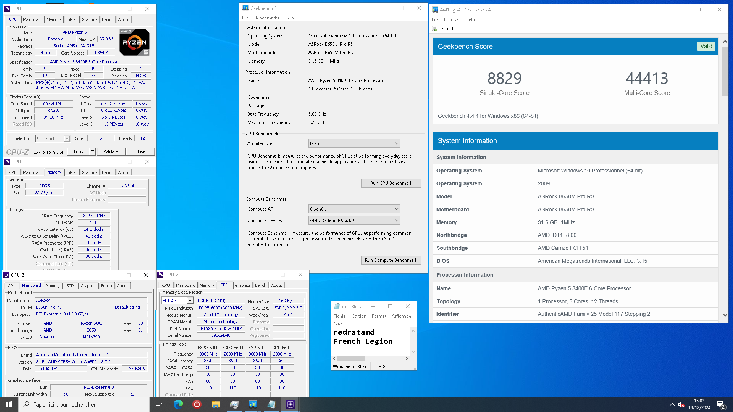Viewport: 733px width, 412px height.
Task: Switch to Notepad taskbar icon
Action: tap(271, 404)
